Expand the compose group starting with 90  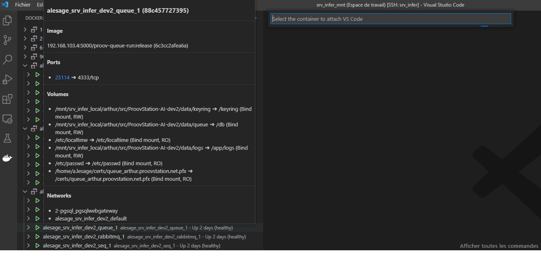tap(25, 56)
